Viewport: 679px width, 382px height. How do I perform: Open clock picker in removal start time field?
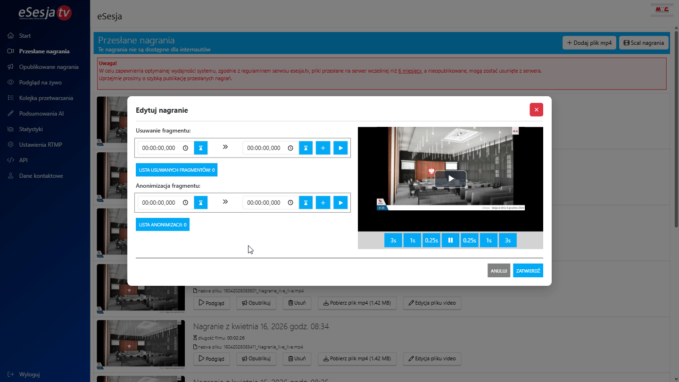(185, 148)
